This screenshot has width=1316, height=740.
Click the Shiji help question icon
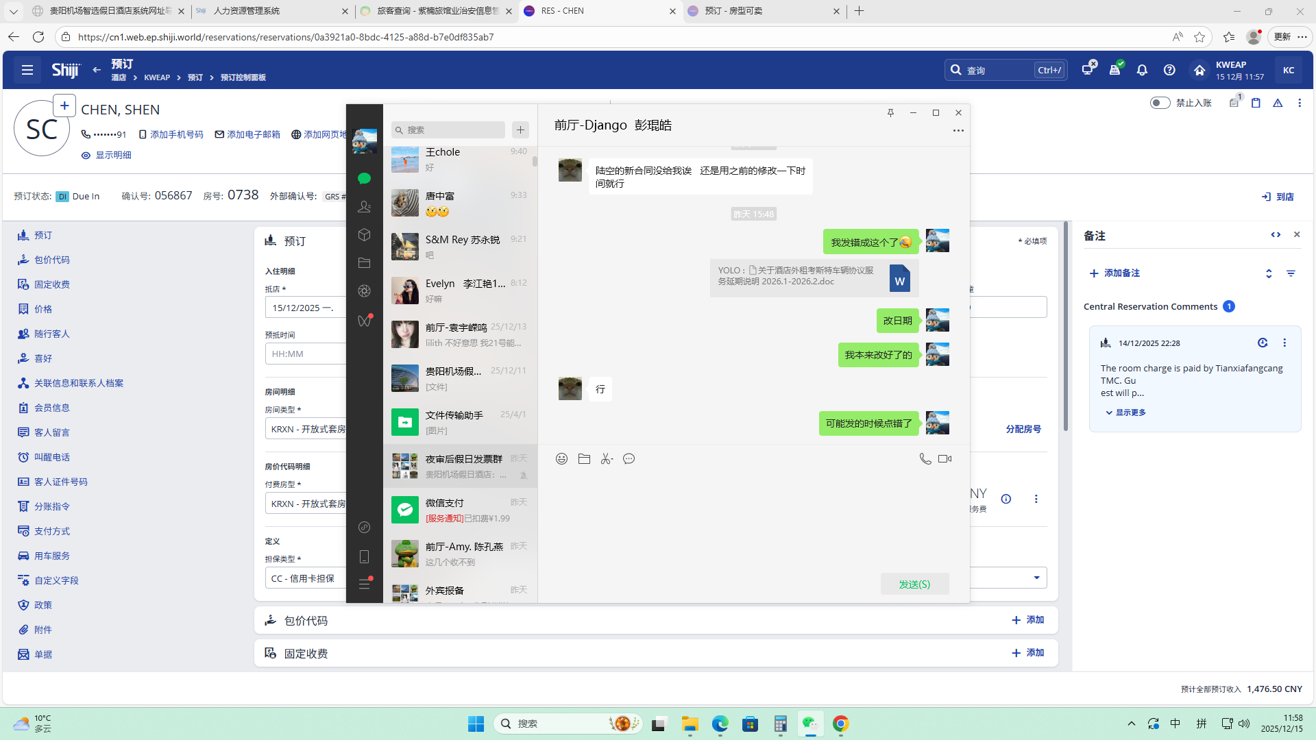(x=1169, y=70)
